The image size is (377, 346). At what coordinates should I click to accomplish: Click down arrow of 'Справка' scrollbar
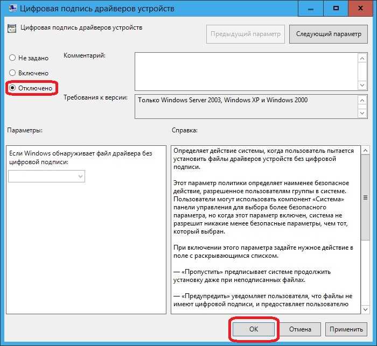366,309
